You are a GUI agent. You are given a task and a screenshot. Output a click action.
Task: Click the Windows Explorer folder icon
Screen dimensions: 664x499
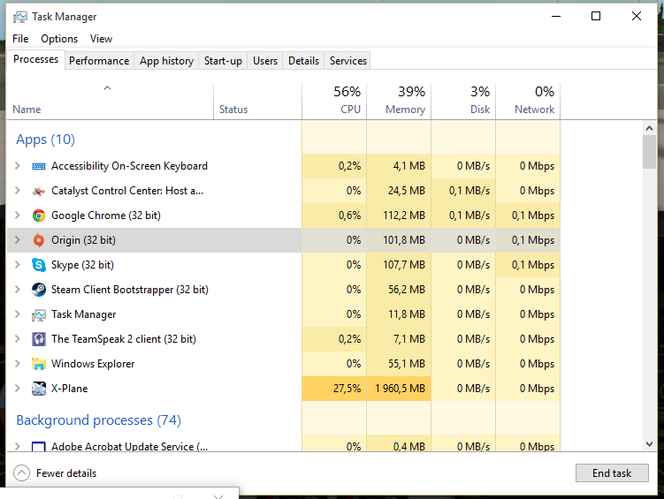pyautogui.click(x=39, y=364)
